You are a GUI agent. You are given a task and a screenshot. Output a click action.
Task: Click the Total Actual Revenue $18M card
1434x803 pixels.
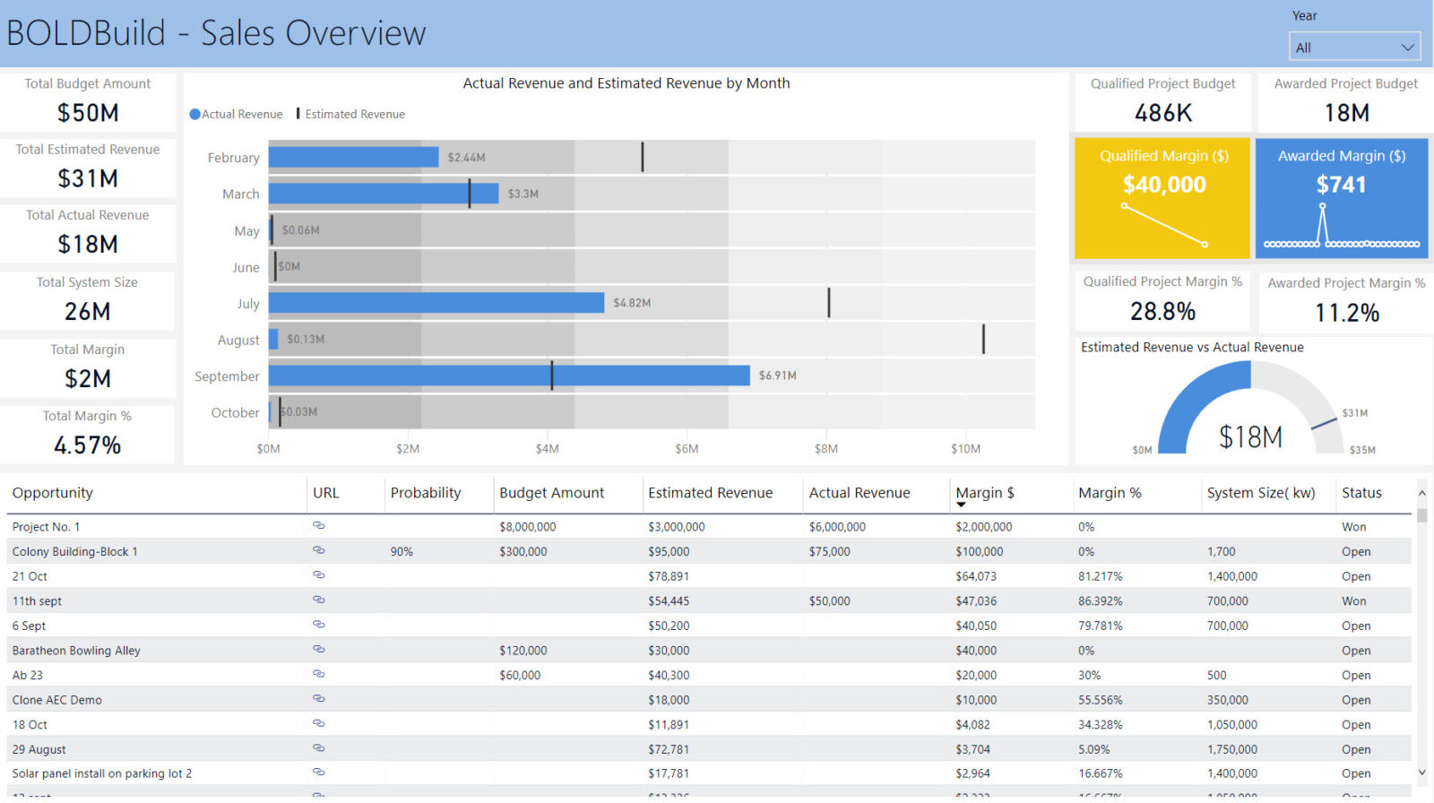click(x=88, y=233)
